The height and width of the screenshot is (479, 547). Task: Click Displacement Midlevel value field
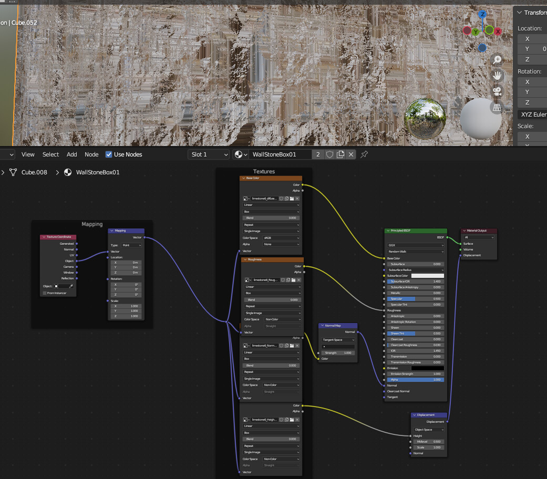tap(429, 442)
